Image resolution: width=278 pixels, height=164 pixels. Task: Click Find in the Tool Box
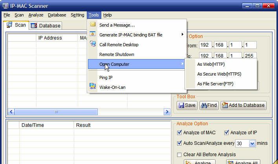[209, 105]
